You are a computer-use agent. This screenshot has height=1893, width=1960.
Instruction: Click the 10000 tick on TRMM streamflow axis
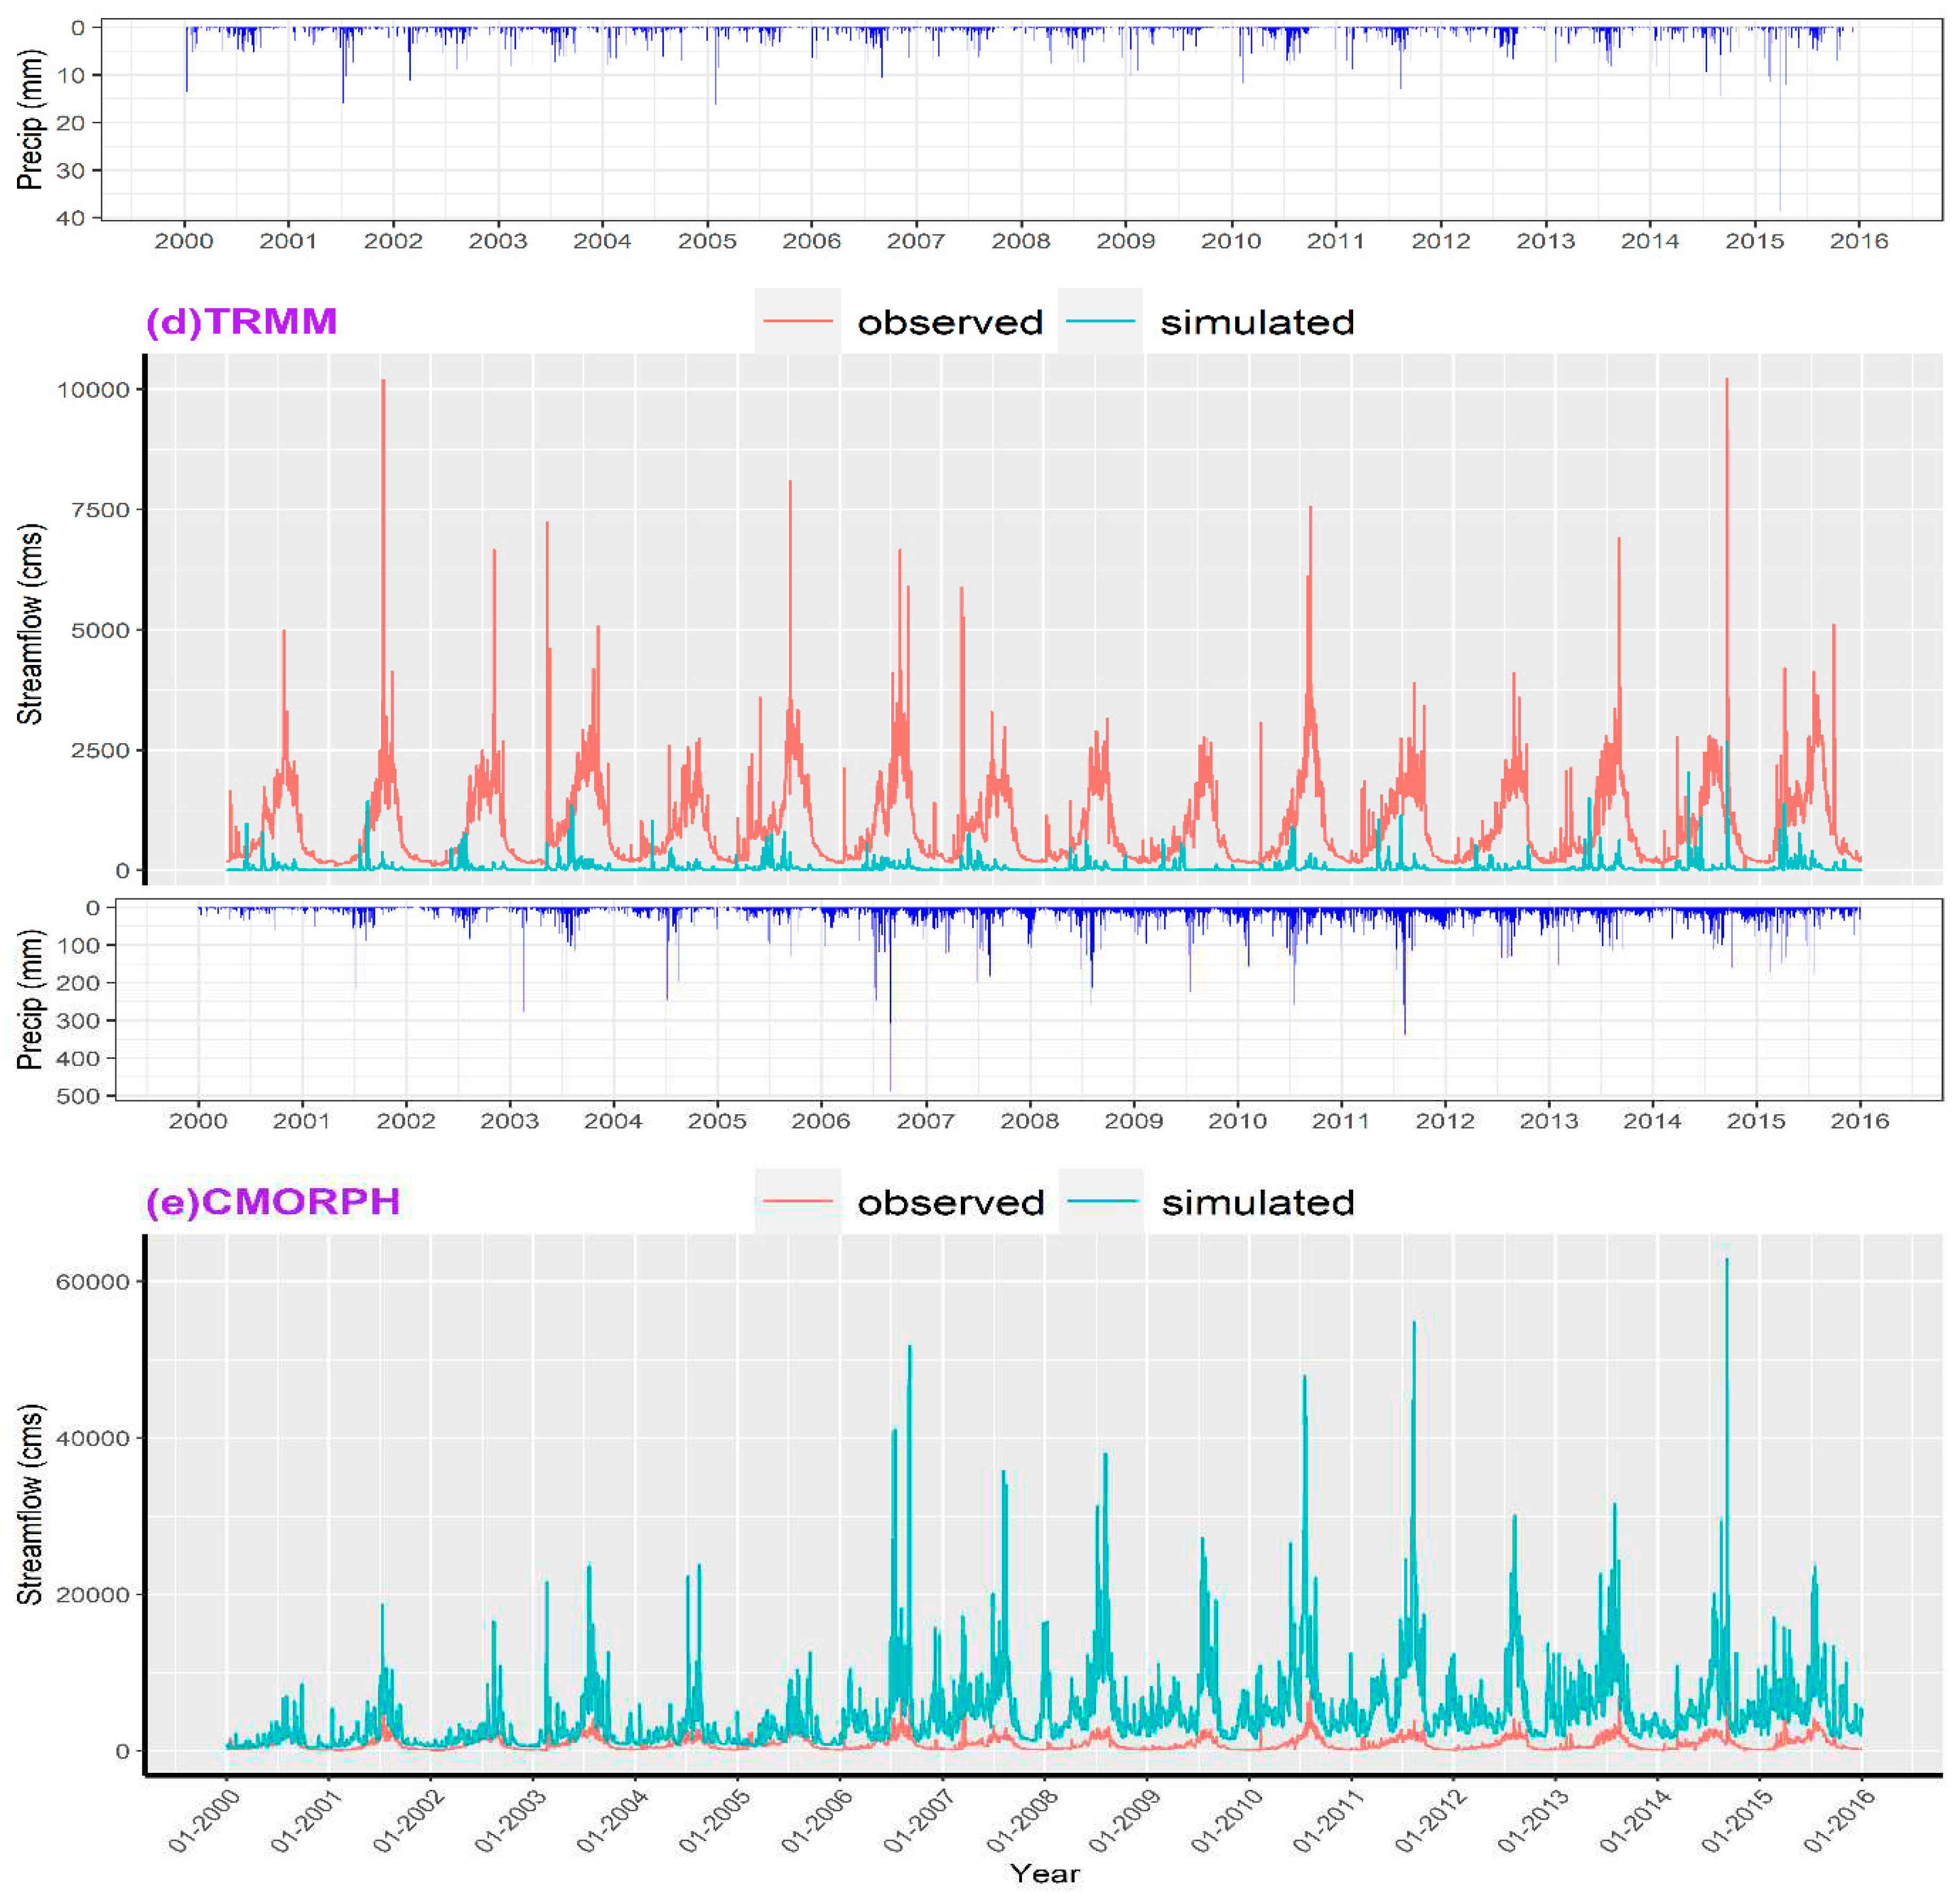pos(92,390)
